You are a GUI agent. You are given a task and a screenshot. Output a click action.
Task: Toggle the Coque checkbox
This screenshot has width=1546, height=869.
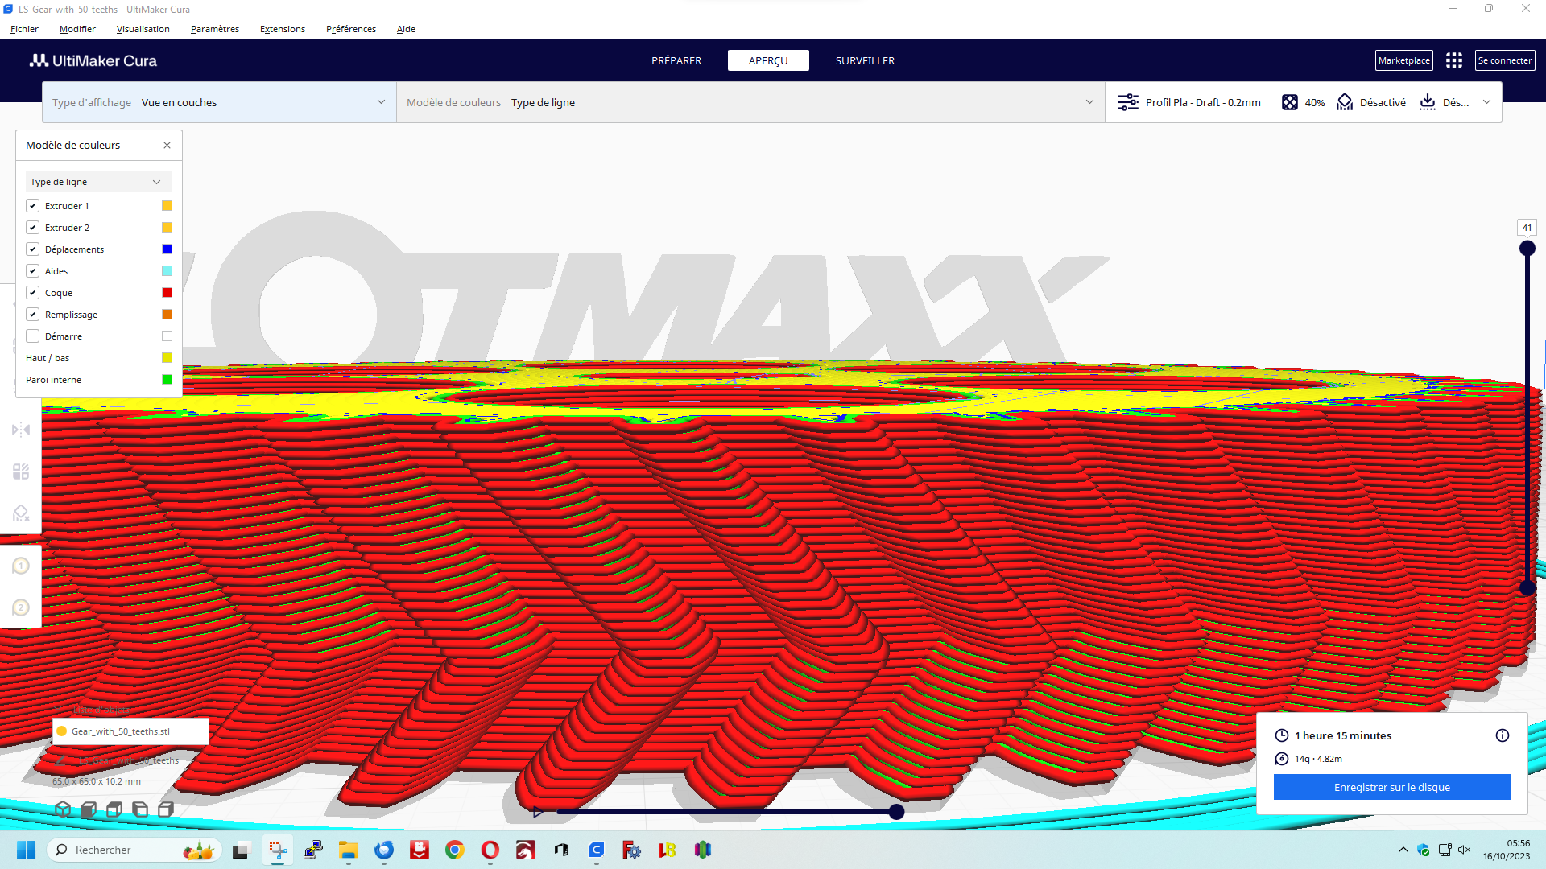pyautogui.click(x=33, y=293)
